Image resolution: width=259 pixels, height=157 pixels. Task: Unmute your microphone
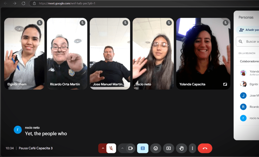pyautogui.click(x=111, y=148)
